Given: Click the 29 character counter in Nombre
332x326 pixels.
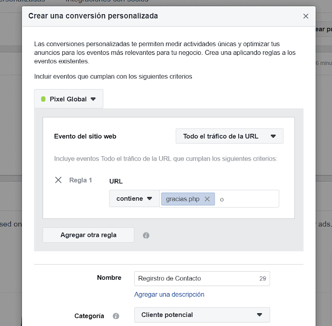Looking at the screenshot, I should tap(263, 279).
